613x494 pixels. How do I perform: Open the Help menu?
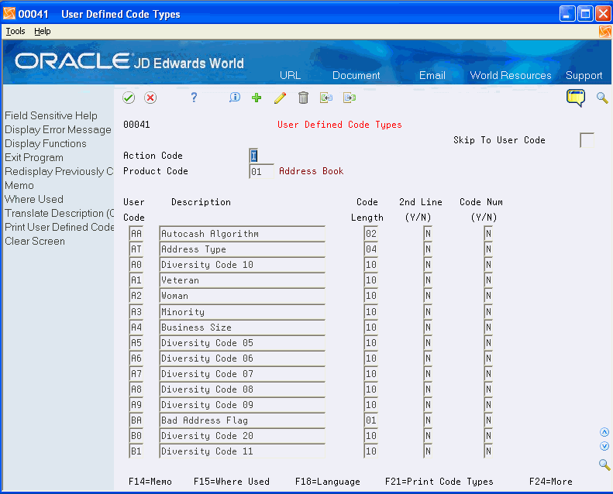click(42, 31)
